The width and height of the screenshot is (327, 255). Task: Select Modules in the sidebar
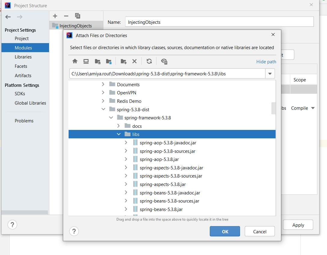coord(25,48)
